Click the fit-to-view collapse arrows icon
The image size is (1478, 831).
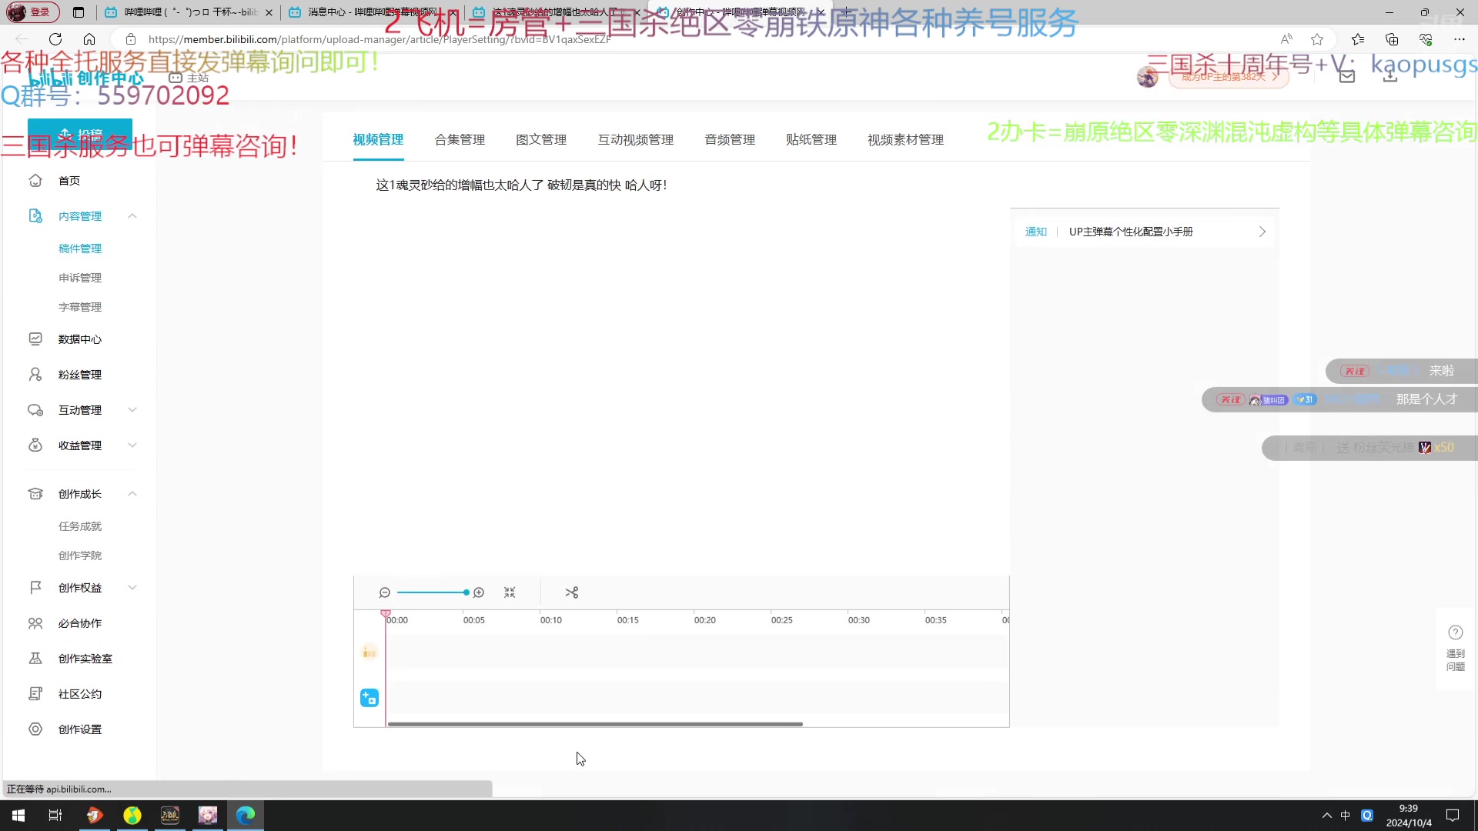tap(510, 592)
